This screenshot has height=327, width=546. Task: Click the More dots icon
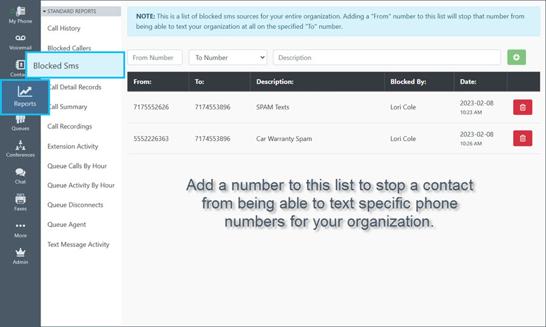click(20, 229)
